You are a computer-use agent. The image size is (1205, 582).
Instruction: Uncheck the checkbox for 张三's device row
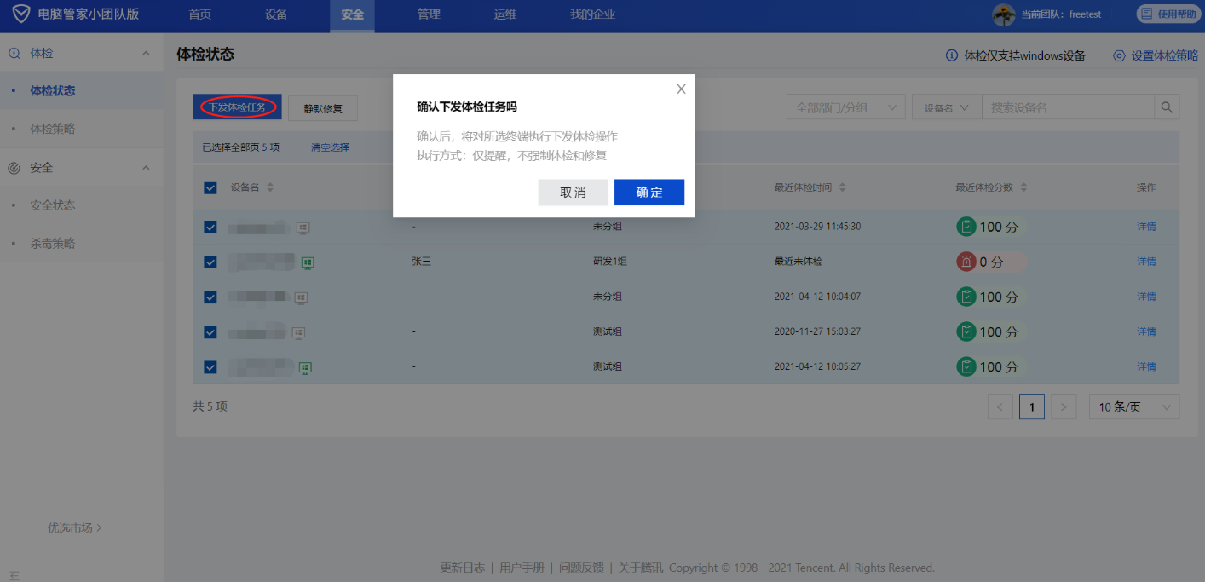point(210,262)
